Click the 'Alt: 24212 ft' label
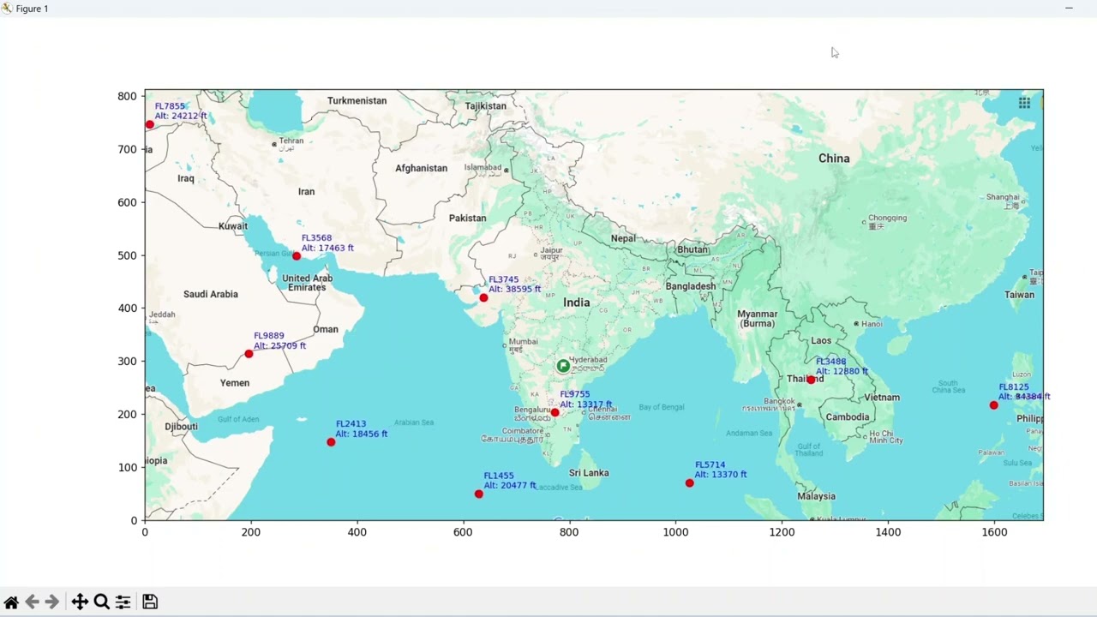This screenshot has height=617, width=1097. pos(181,116)
